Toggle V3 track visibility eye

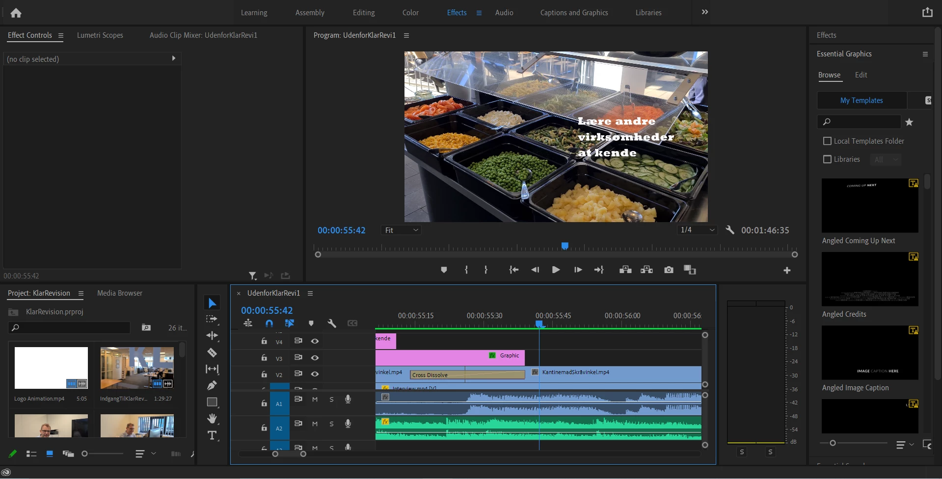[x=315, y=357]
